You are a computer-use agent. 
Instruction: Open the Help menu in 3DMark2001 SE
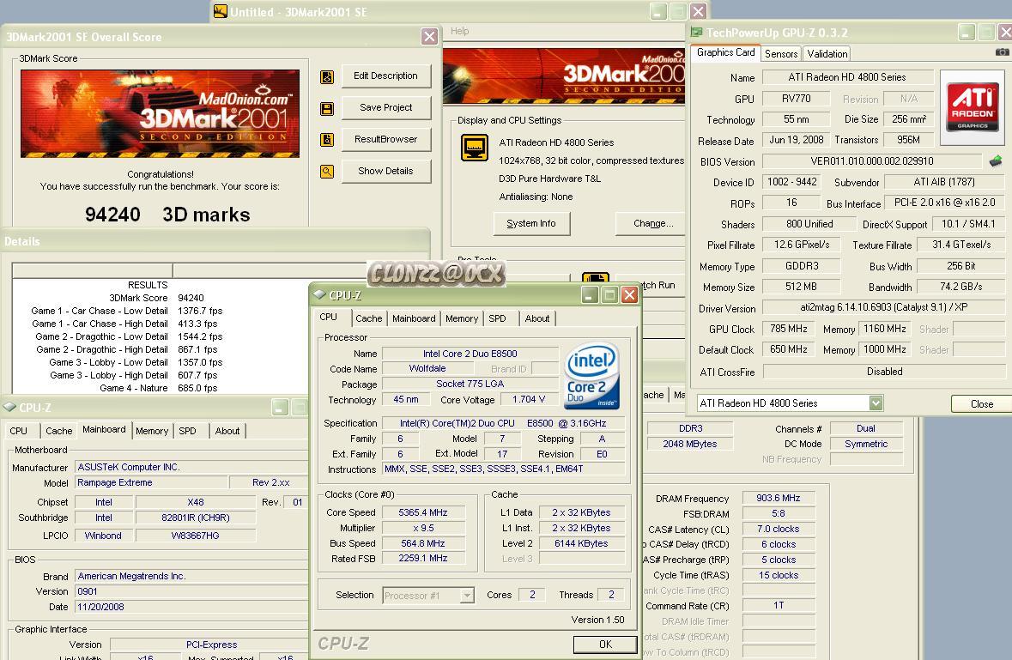pyautogui.click(x=459, y=31)
